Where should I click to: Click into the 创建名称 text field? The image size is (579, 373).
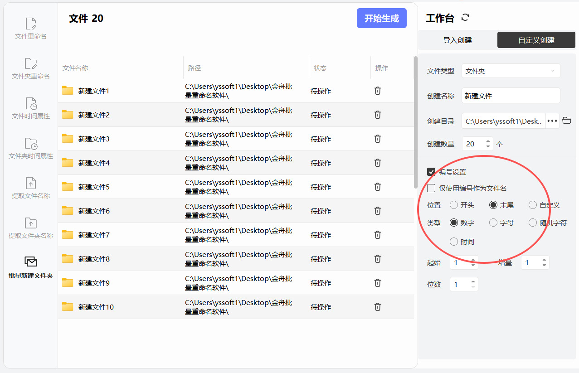pyautogui.click(x=511, y=96)
